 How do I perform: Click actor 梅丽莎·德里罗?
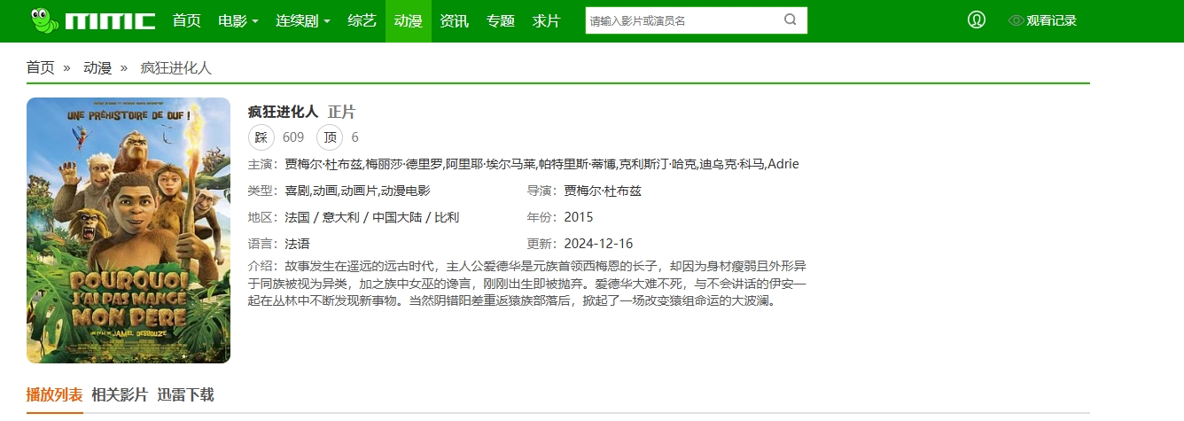pos(403,164)
